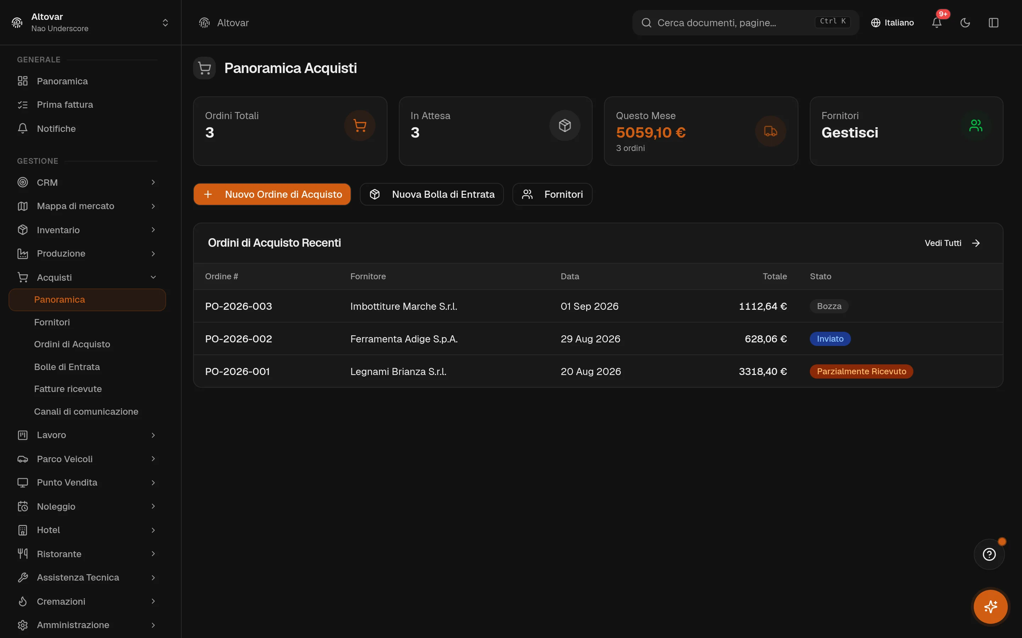The image size is (1022, 638).
Task: Click the Notifiche bell icon in sidebar
Action: 23,129
